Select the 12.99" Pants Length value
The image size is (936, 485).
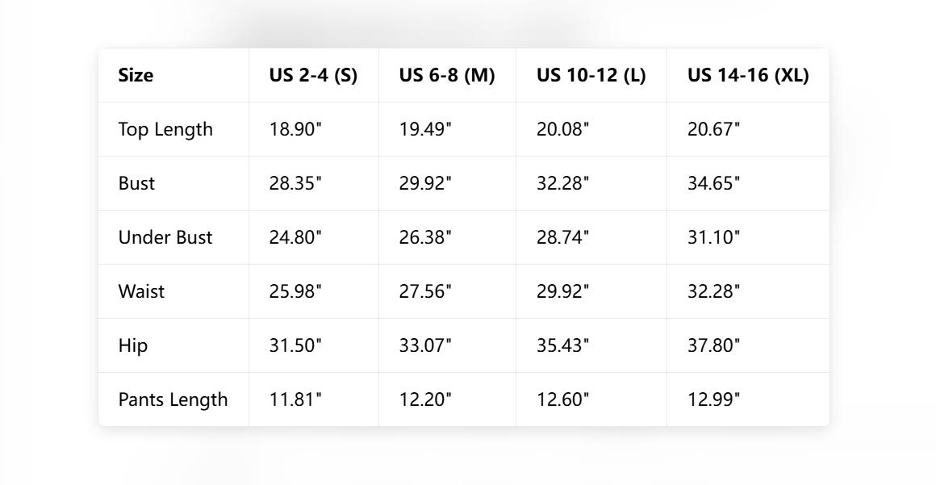(713, 399)
